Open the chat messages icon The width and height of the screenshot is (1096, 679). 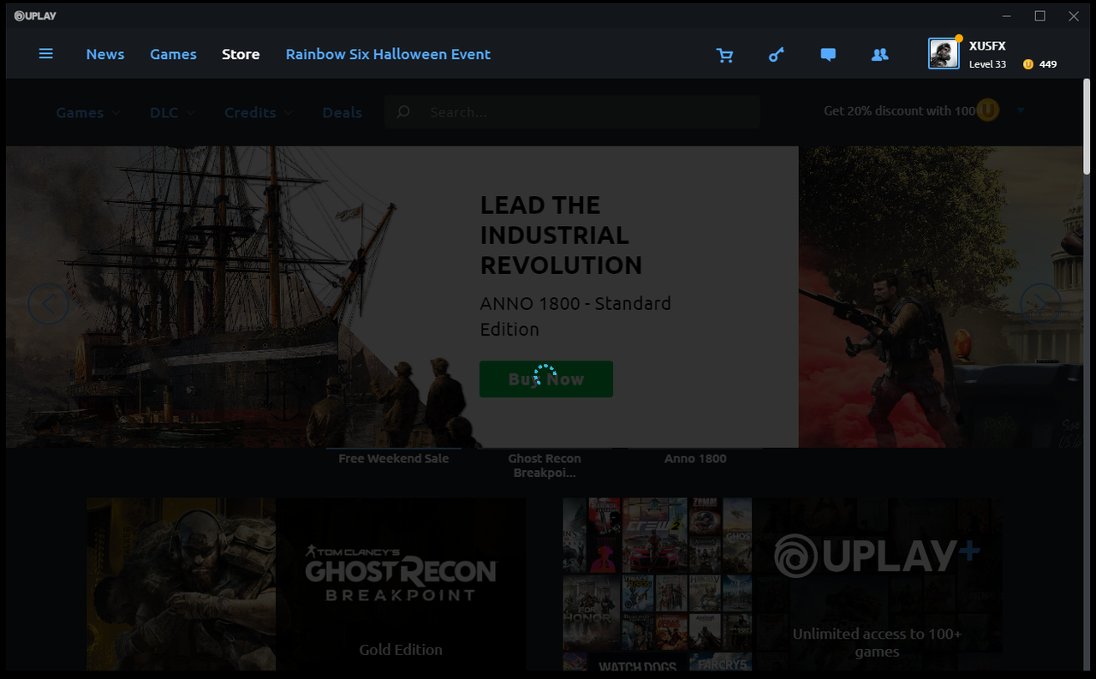[828, 55]
